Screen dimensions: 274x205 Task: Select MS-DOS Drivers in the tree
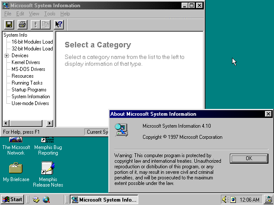pyautogui.click(x=28, y=69)
